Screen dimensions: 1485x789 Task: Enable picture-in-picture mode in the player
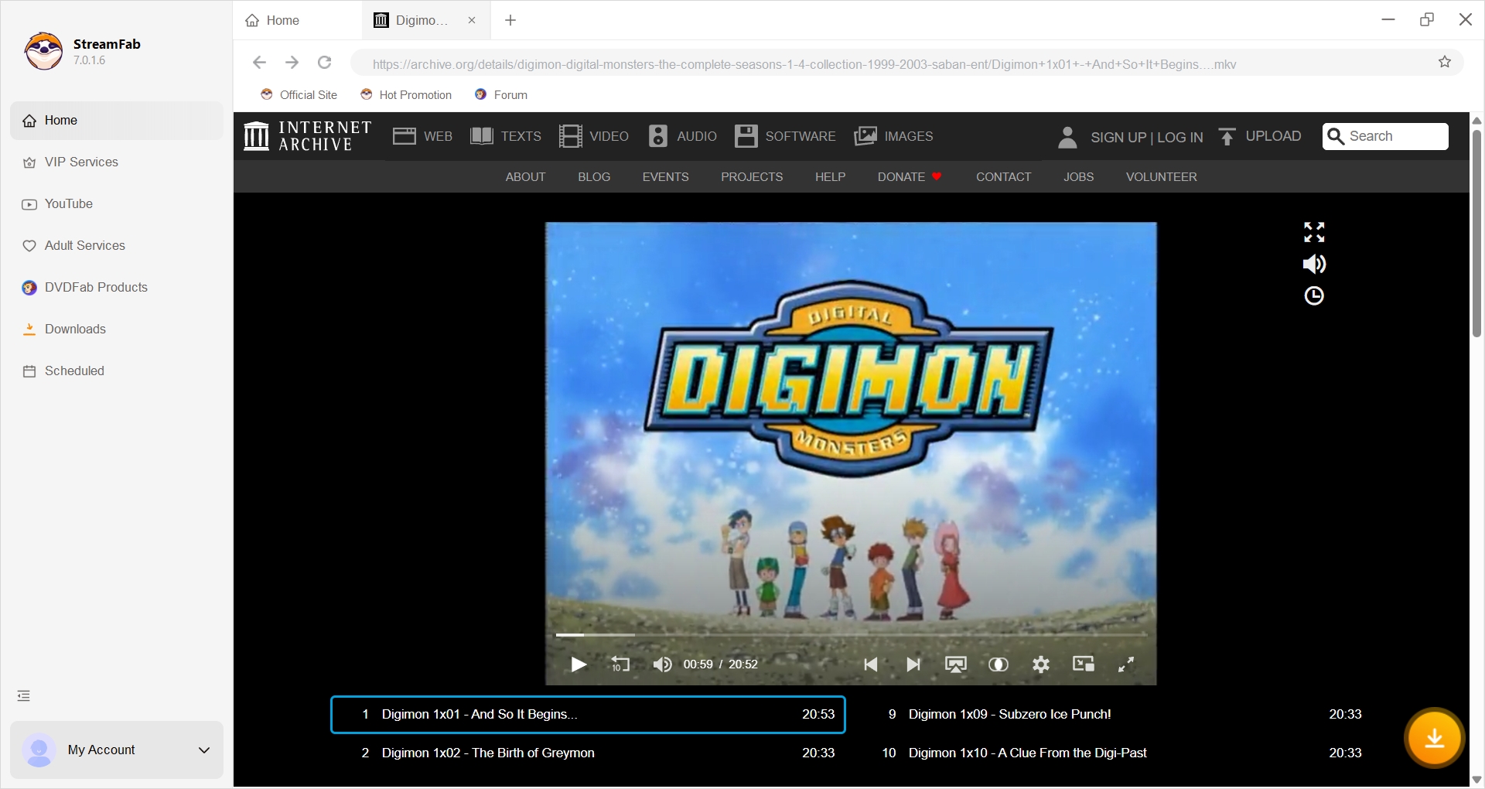1083,664
